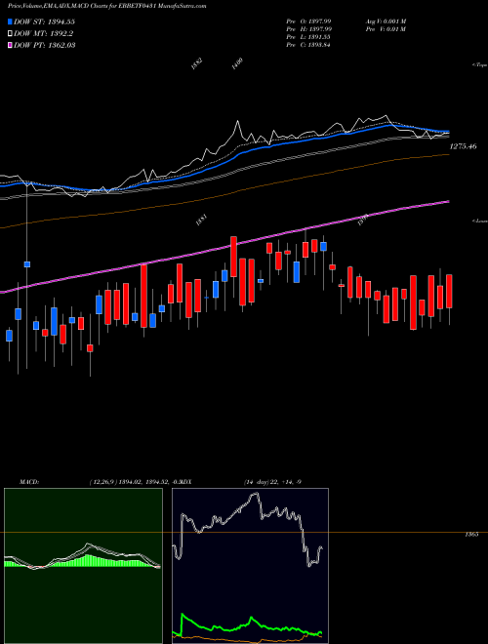
Task: Click the rotated 1400 top label
Action: (237, 64)
